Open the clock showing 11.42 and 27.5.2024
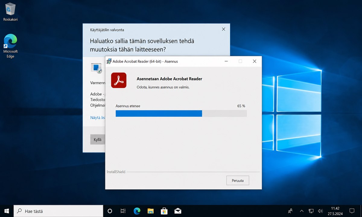 click(335, 211)
